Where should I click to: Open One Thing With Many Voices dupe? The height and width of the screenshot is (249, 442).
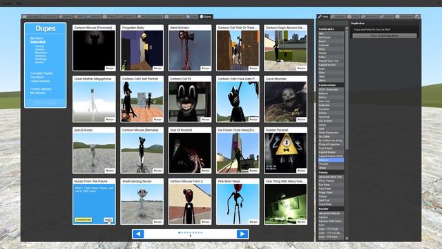tap(285, 201)
